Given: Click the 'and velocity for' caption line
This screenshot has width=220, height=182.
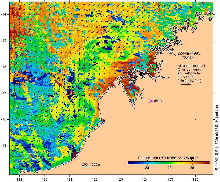Looking at the screenshot, I should [189, 73].
